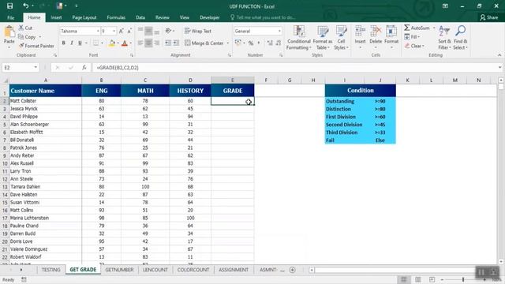Click the AutoSum sigma icon

407,28
